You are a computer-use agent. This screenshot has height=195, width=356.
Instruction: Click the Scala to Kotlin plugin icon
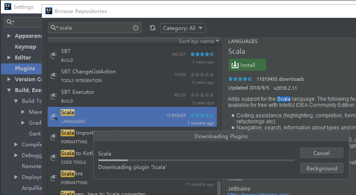[54, 157]
